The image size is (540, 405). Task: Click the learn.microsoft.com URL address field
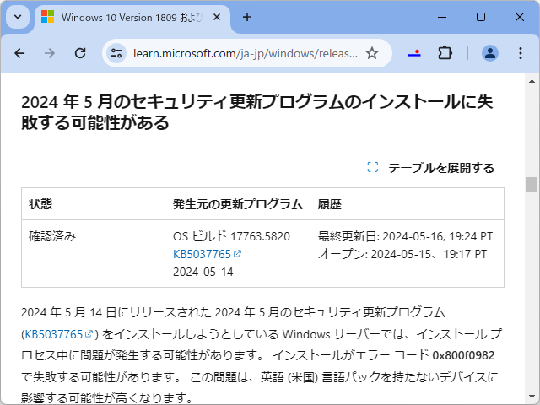[x=246, y=54]
